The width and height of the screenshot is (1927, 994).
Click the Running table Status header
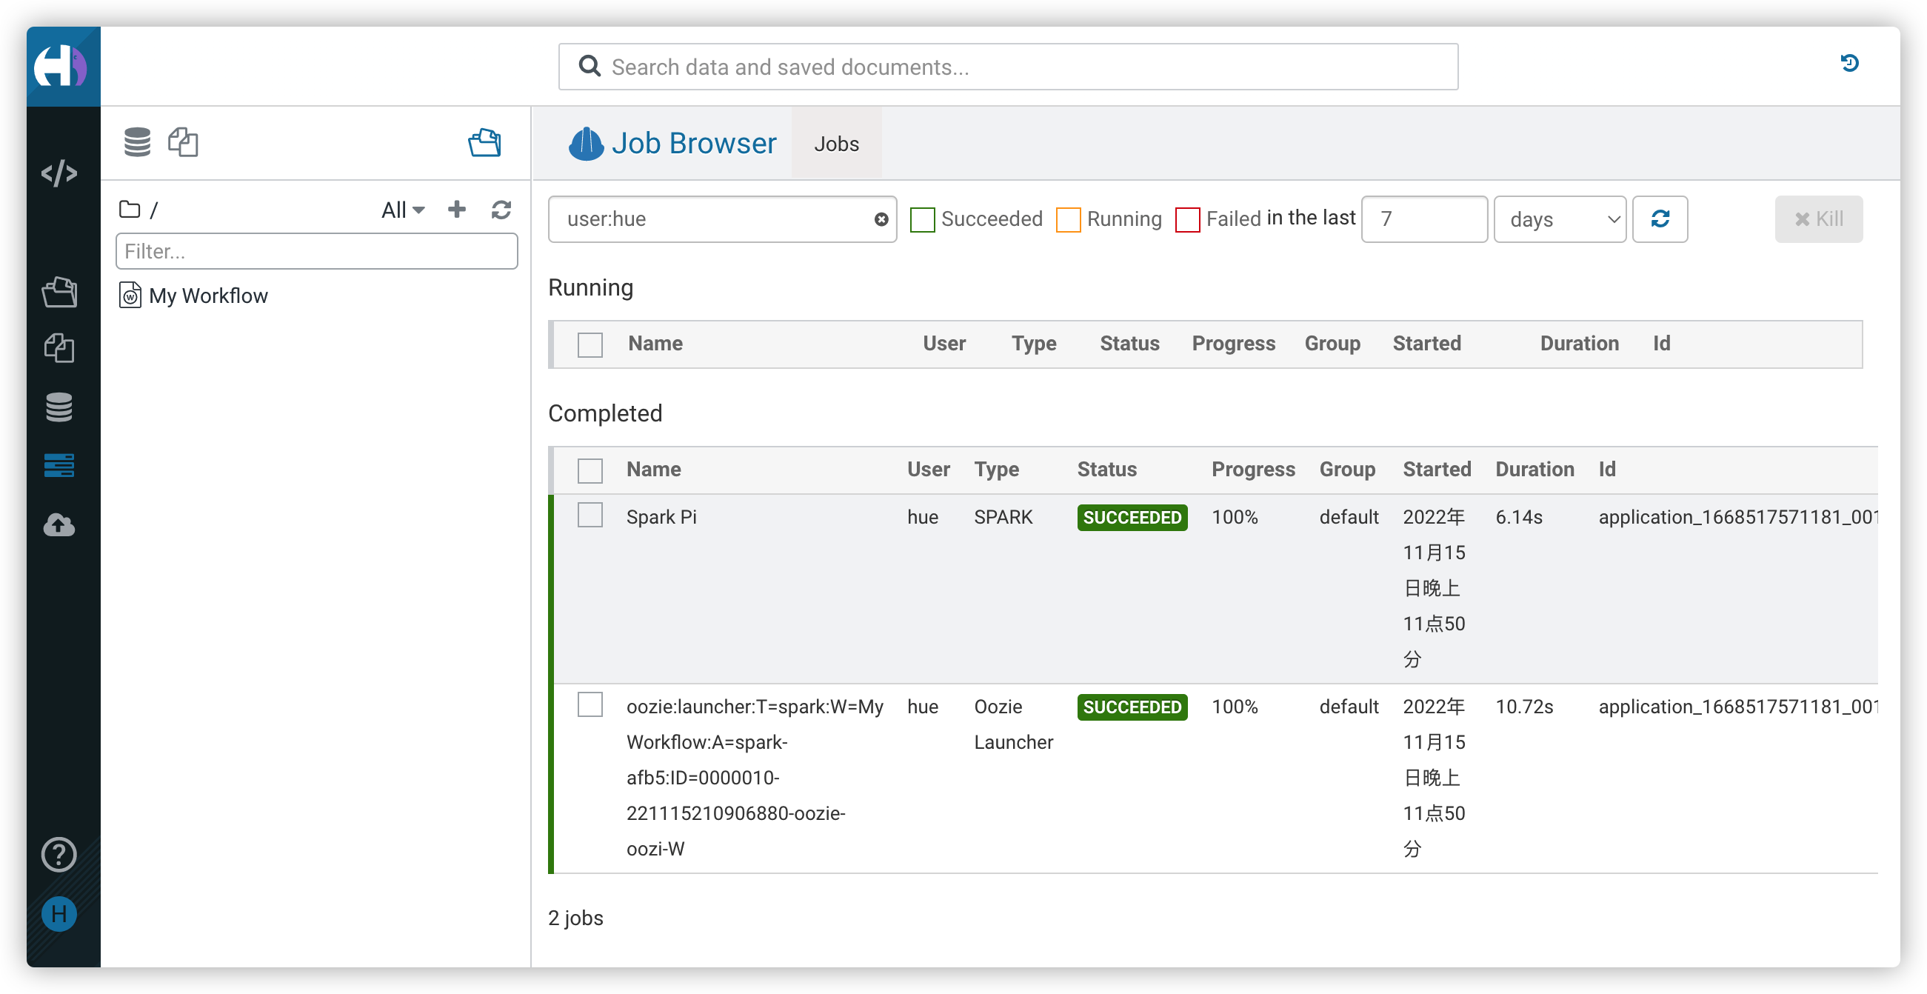click(x=1129, y=344)
